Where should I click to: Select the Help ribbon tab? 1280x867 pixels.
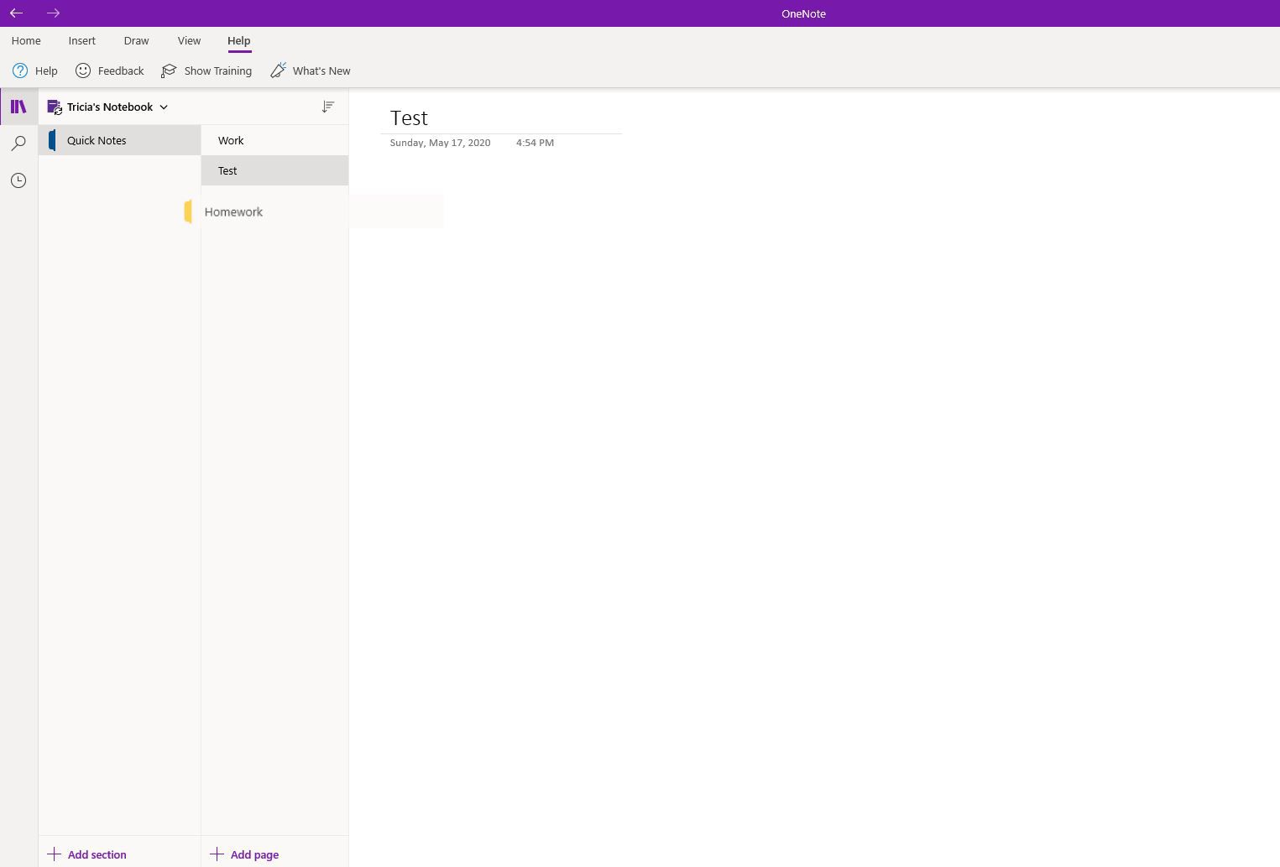(x=239, y=40)
